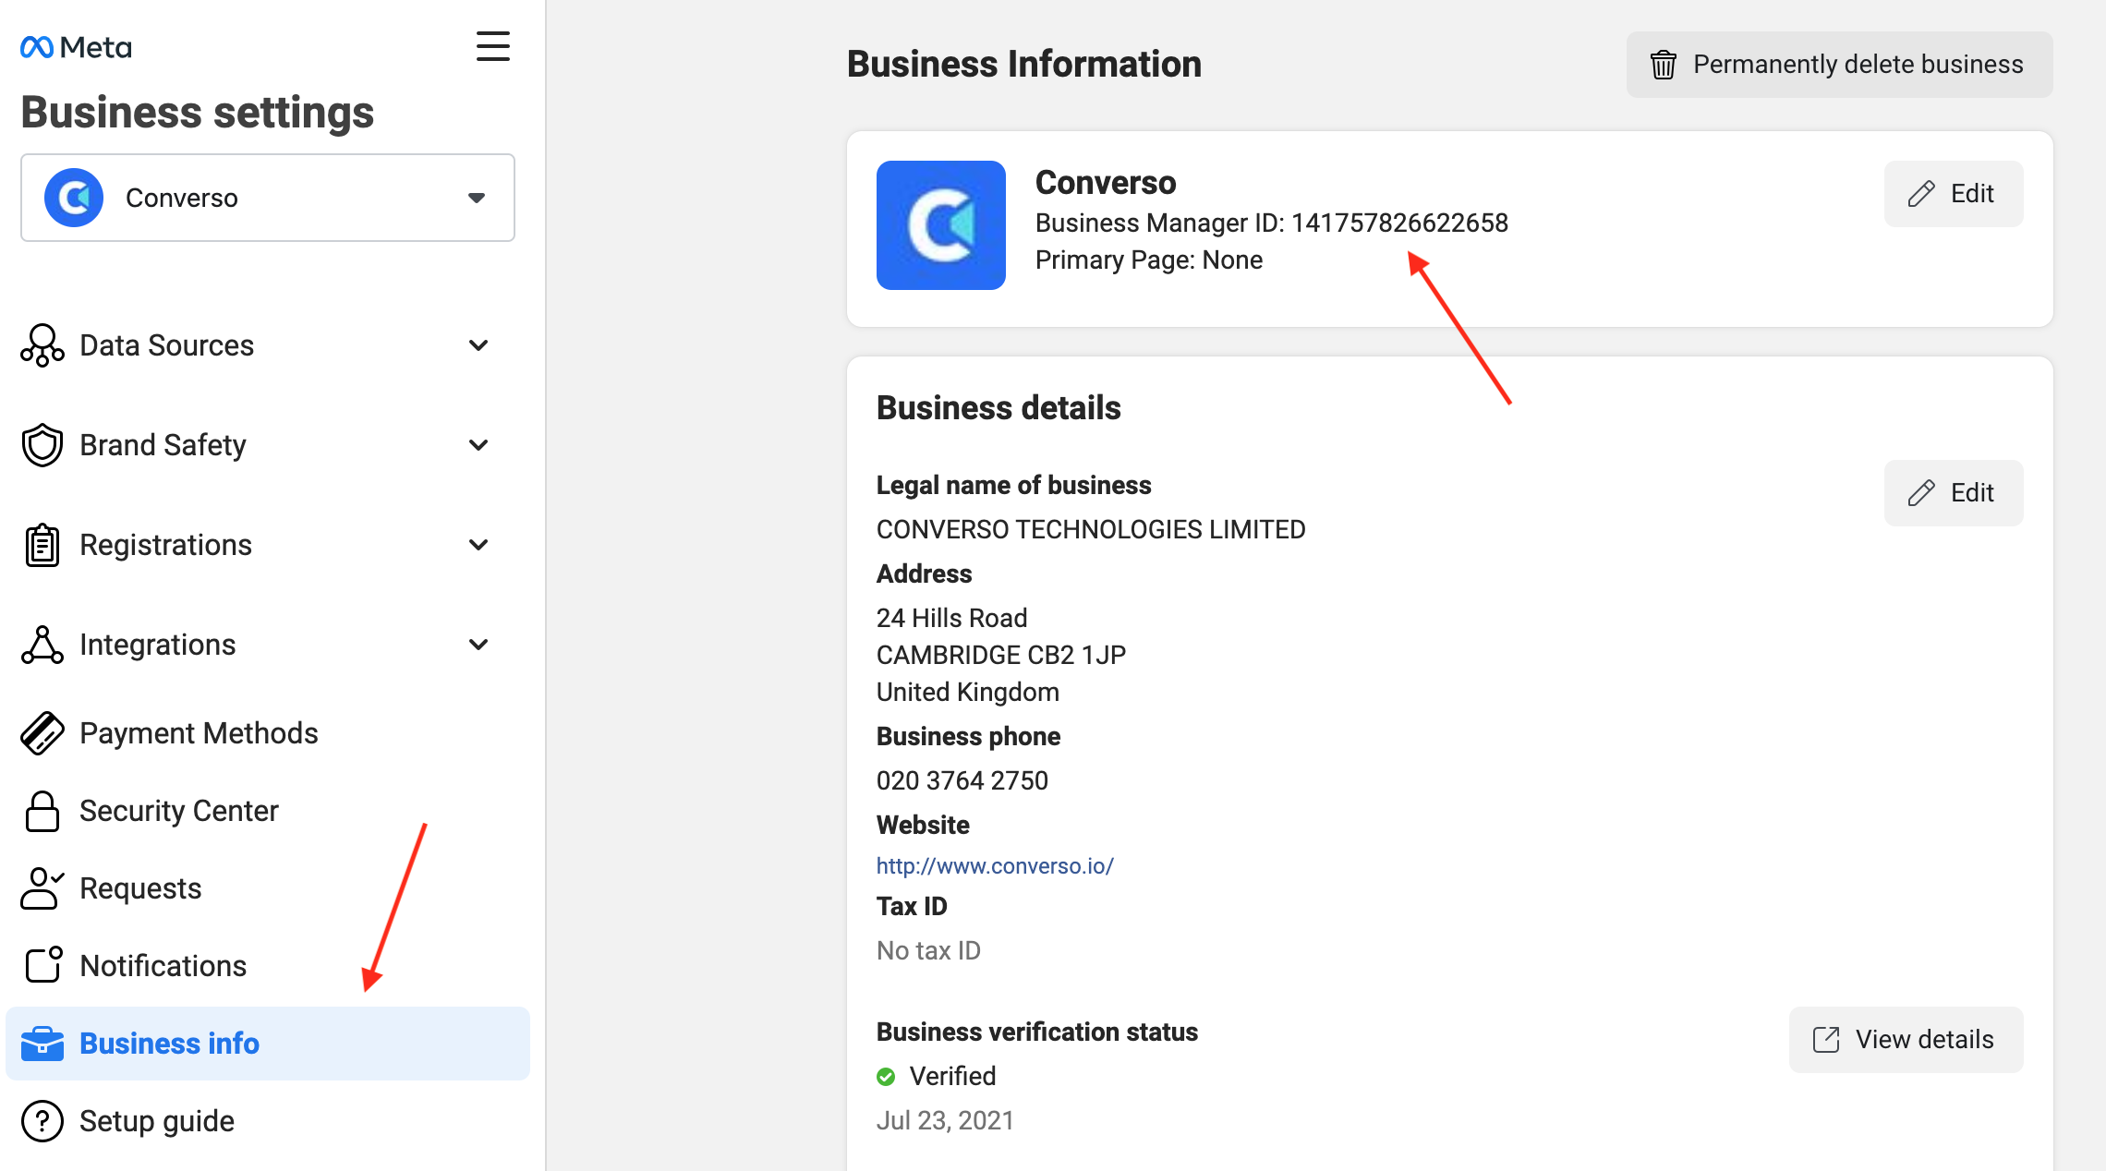Open the Setup guide
The width and height of the screenshot is (2106, 1171).
click(x=268, y=1121)
